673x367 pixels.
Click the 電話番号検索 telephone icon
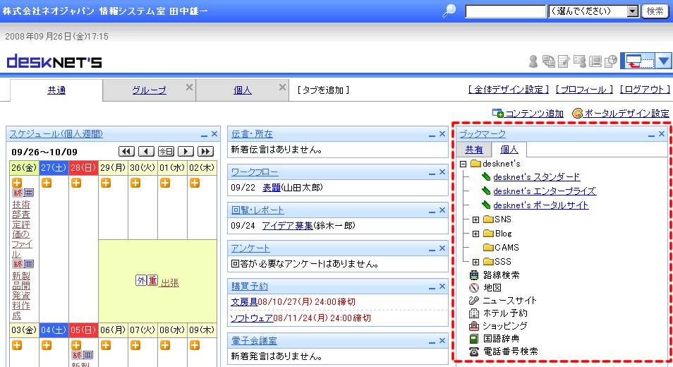pyautogui.click(x=474, y=351)
